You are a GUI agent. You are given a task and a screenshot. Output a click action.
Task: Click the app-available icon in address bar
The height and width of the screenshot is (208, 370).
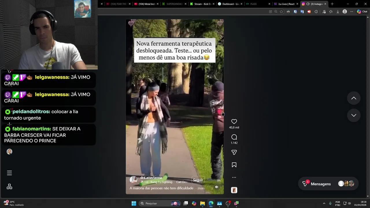tap(270, 12)
